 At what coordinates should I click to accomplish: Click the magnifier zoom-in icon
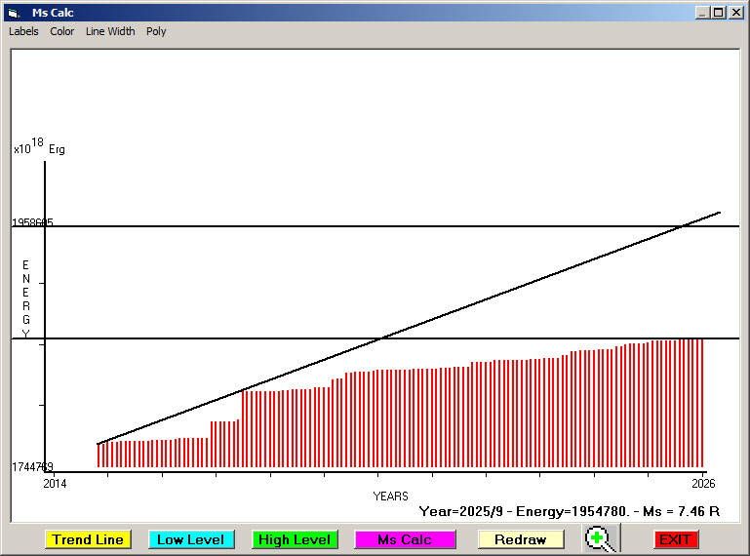[602, 538]
